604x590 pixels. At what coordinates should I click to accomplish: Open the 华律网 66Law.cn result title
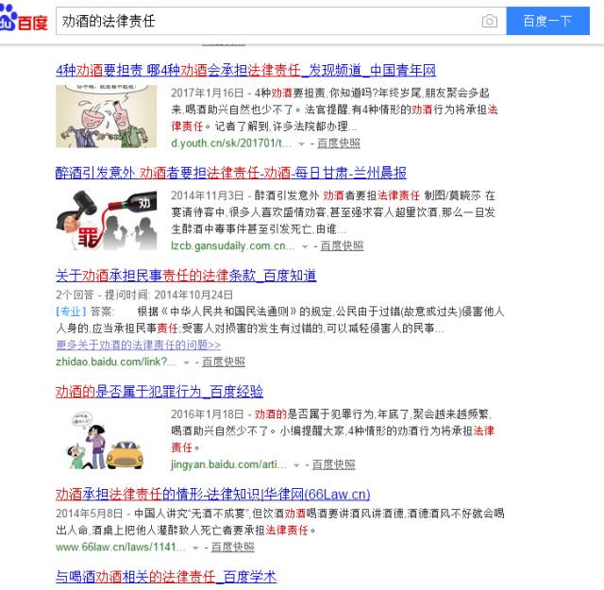tap(212, 494)
